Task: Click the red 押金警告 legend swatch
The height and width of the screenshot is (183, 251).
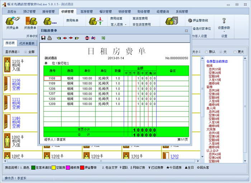Action: [x=82, y=168]
